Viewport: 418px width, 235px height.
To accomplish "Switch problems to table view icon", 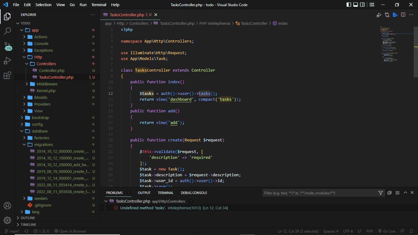I will tap(397, 193).
